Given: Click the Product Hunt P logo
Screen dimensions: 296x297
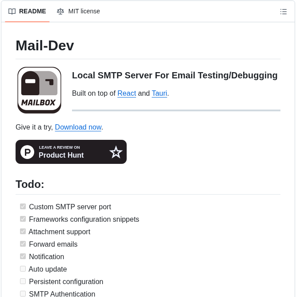Looking at the screenshot, I should 28,152.
